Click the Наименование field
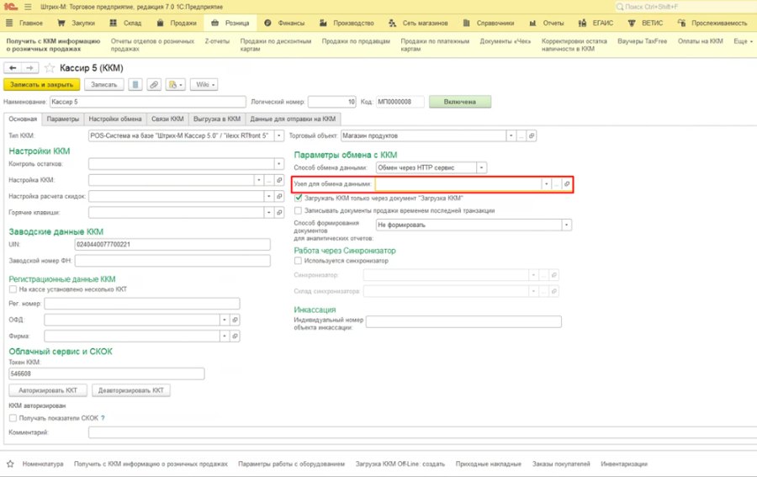This screenshot has width=757, height=477. coord(148,102)
